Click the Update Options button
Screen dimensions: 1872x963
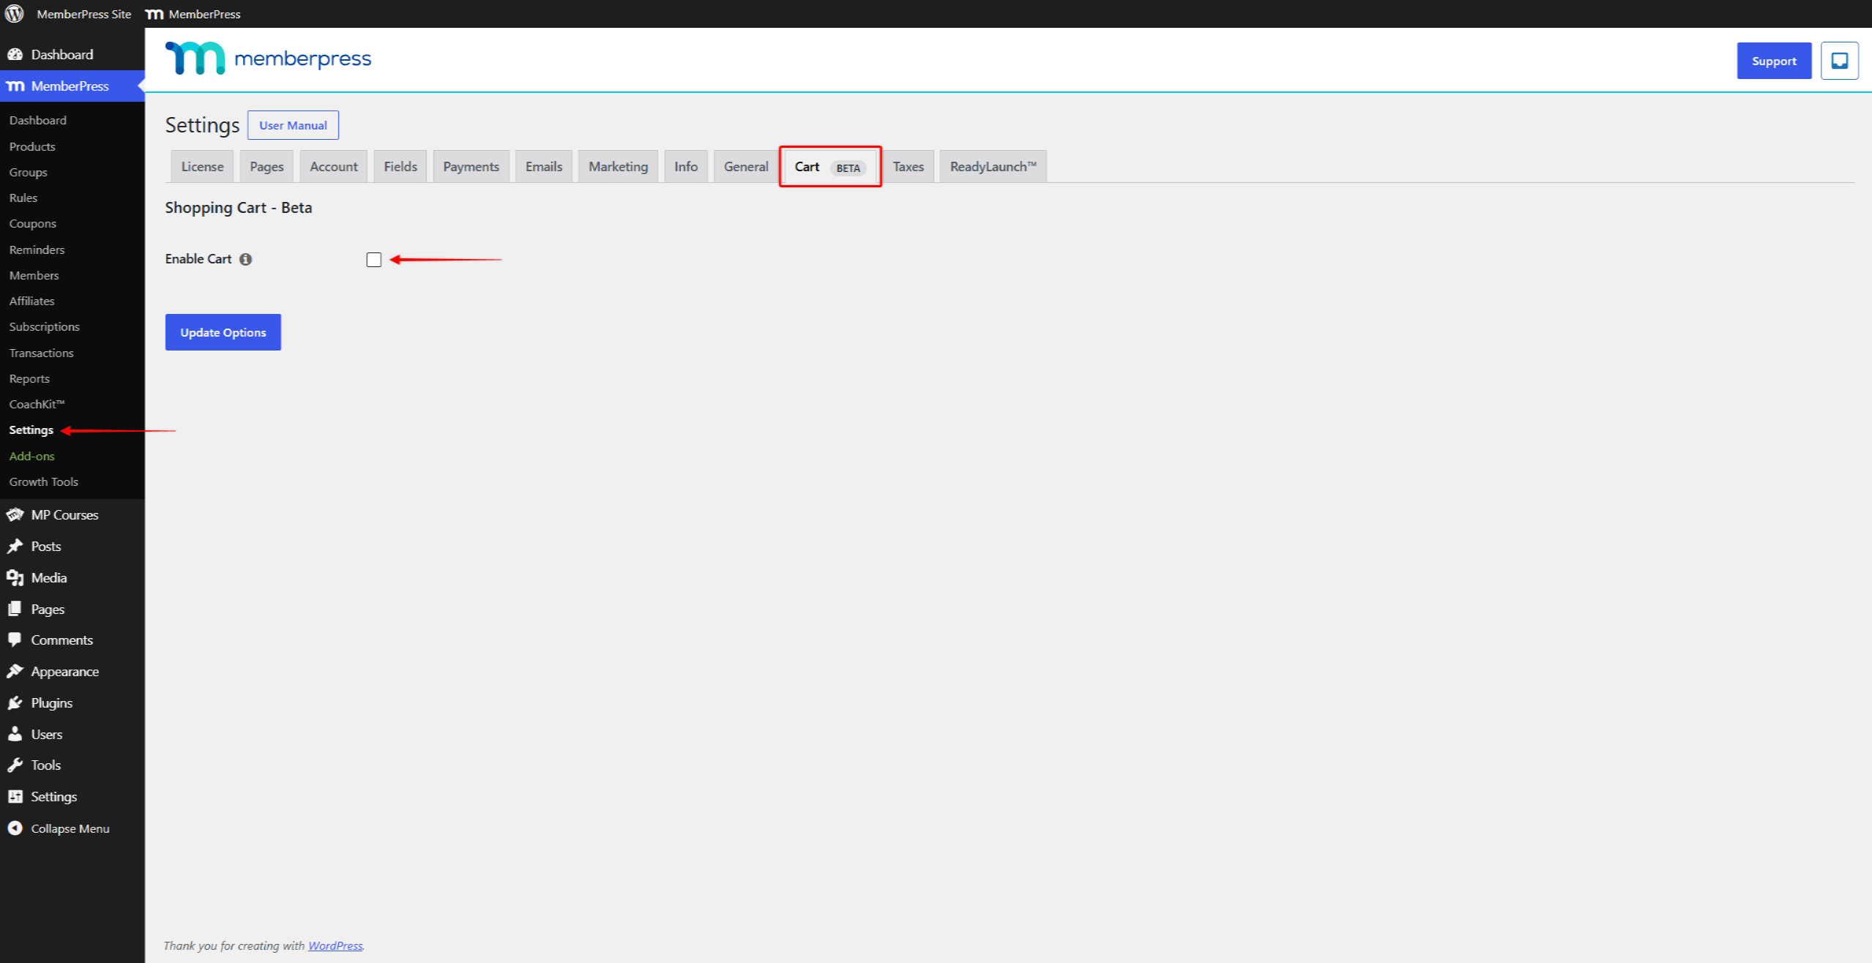point(223,332)
